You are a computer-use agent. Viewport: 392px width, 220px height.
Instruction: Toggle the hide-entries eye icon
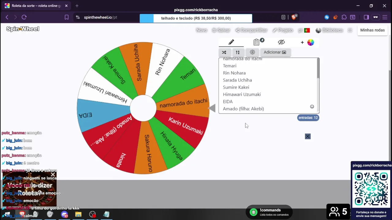(x=281, y=42)
